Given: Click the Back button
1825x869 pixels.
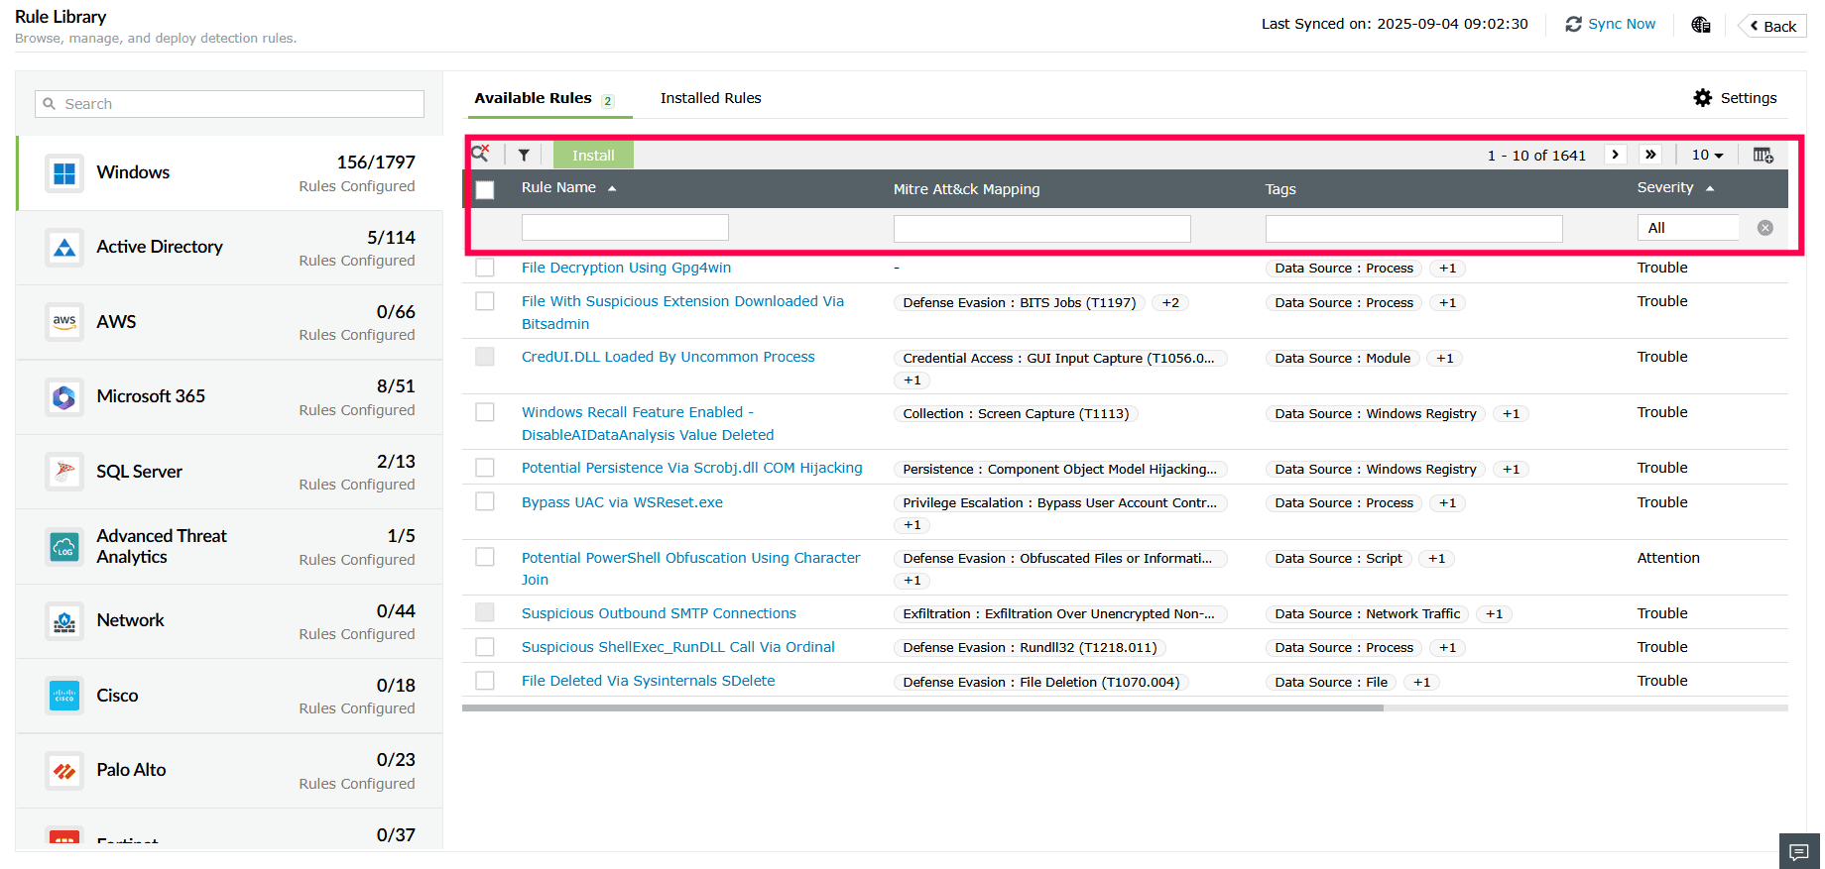Looking at the screenshot, I should [x=1772, y=26].
